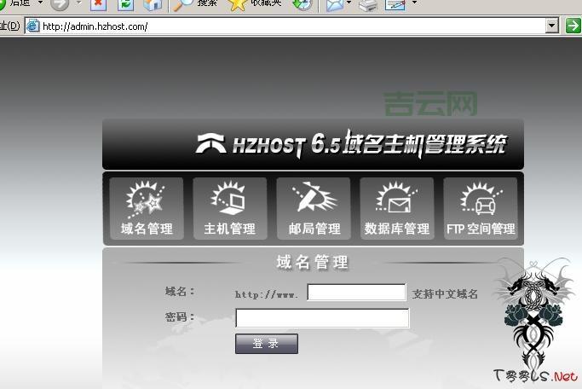
Task: Focus the 密码 password input field
Action: 322,318
